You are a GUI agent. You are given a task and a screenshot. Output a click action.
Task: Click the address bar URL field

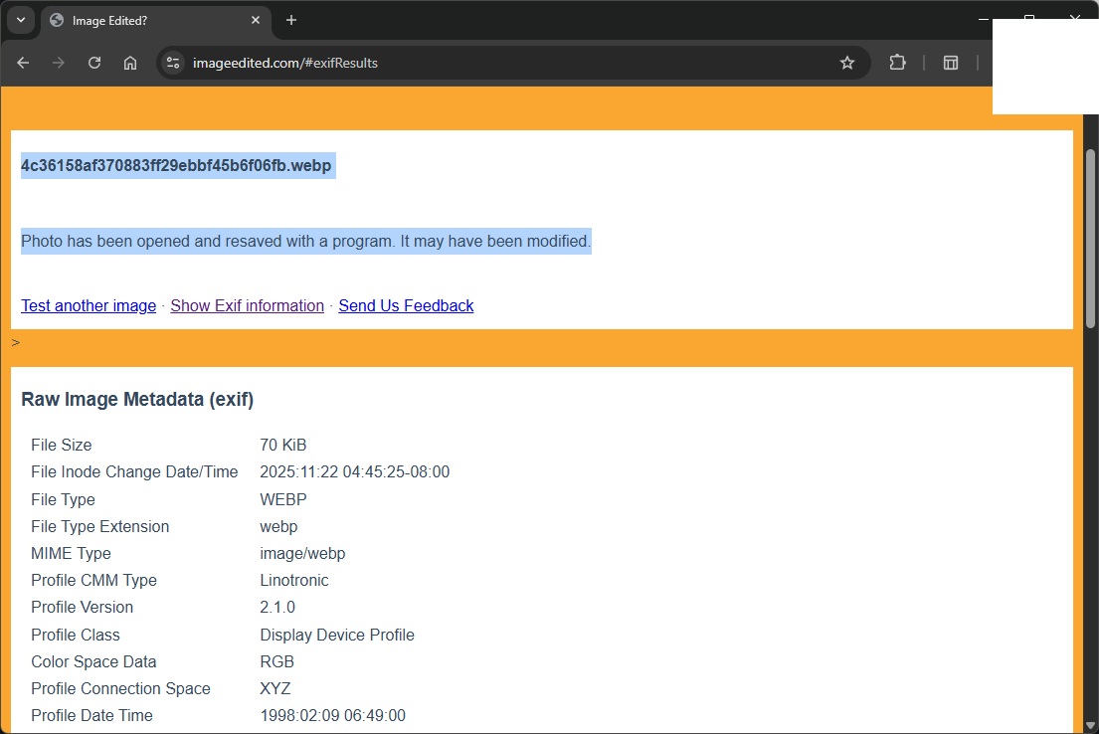click(x=497, y=63)
